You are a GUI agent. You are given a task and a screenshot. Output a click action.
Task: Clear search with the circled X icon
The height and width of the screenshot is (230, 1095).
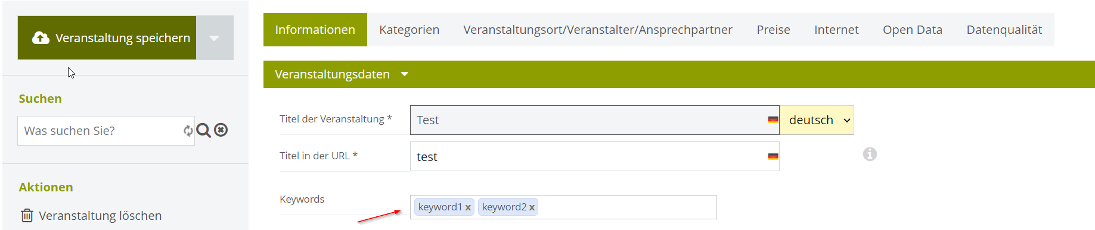[221, 130]
